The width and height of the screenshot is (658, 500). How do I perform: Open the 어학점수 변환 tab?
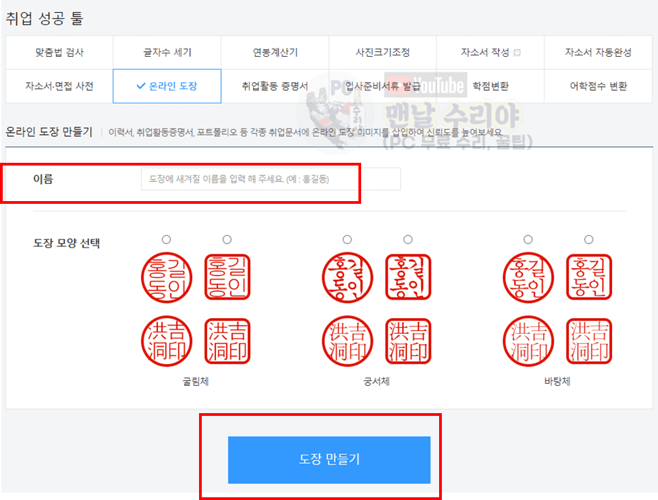tap(598, 86)
